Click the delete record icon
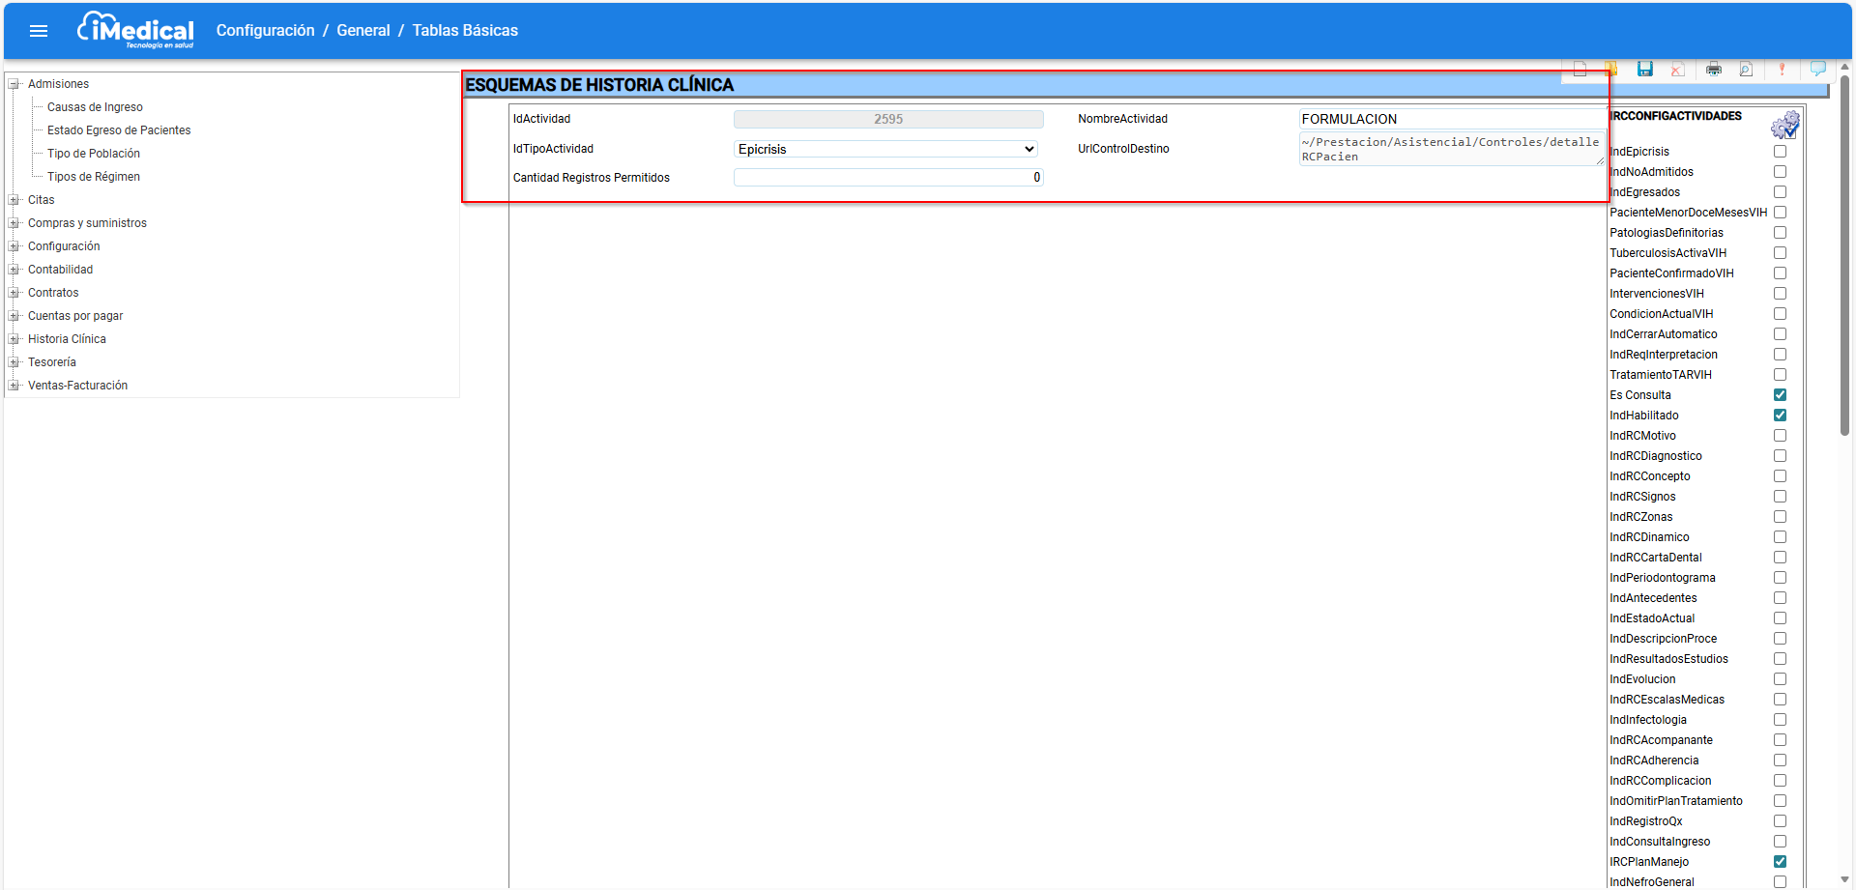 pos(1678,70)
